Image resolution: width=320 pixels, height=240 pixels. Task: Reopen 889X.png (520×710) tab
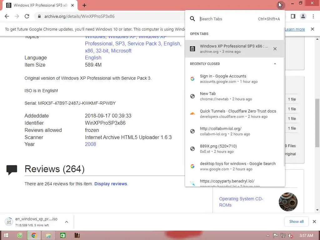234,149
